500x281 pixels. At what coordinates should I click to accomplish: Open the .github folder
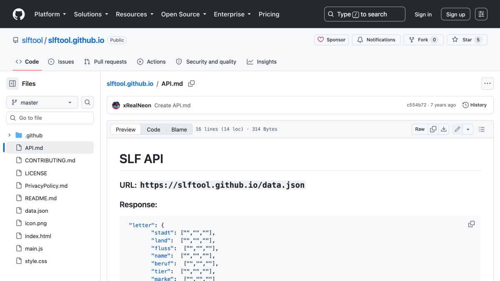[x=34, y=135]
